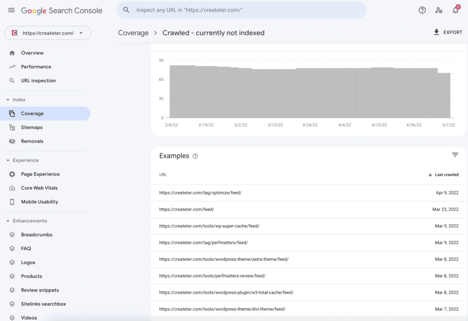Collapse the Index section
This screenshot has height=321, width=468.
8,100
